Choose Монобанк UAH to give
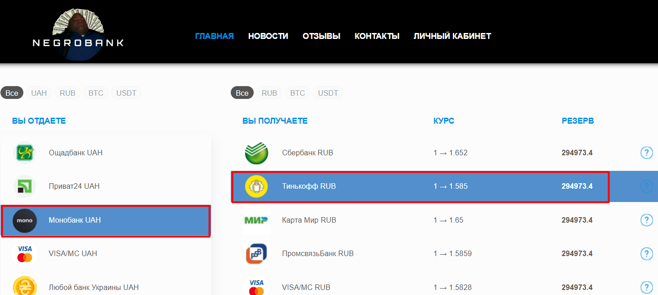 pyautogui.click(x=106, y=220)
